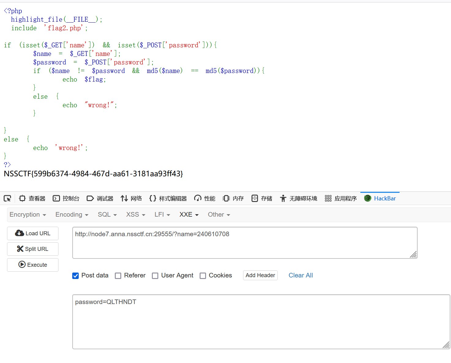Enable the Referer checkbox

point(118,276)
